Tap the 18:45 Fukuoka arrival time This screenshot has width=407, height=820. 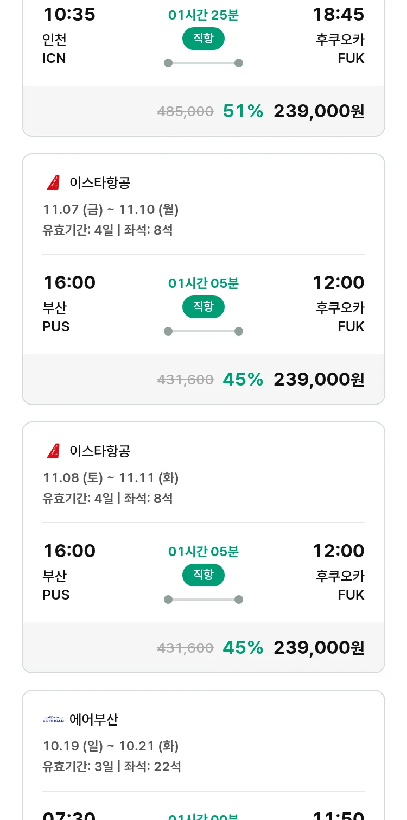(x=338, y=14)
